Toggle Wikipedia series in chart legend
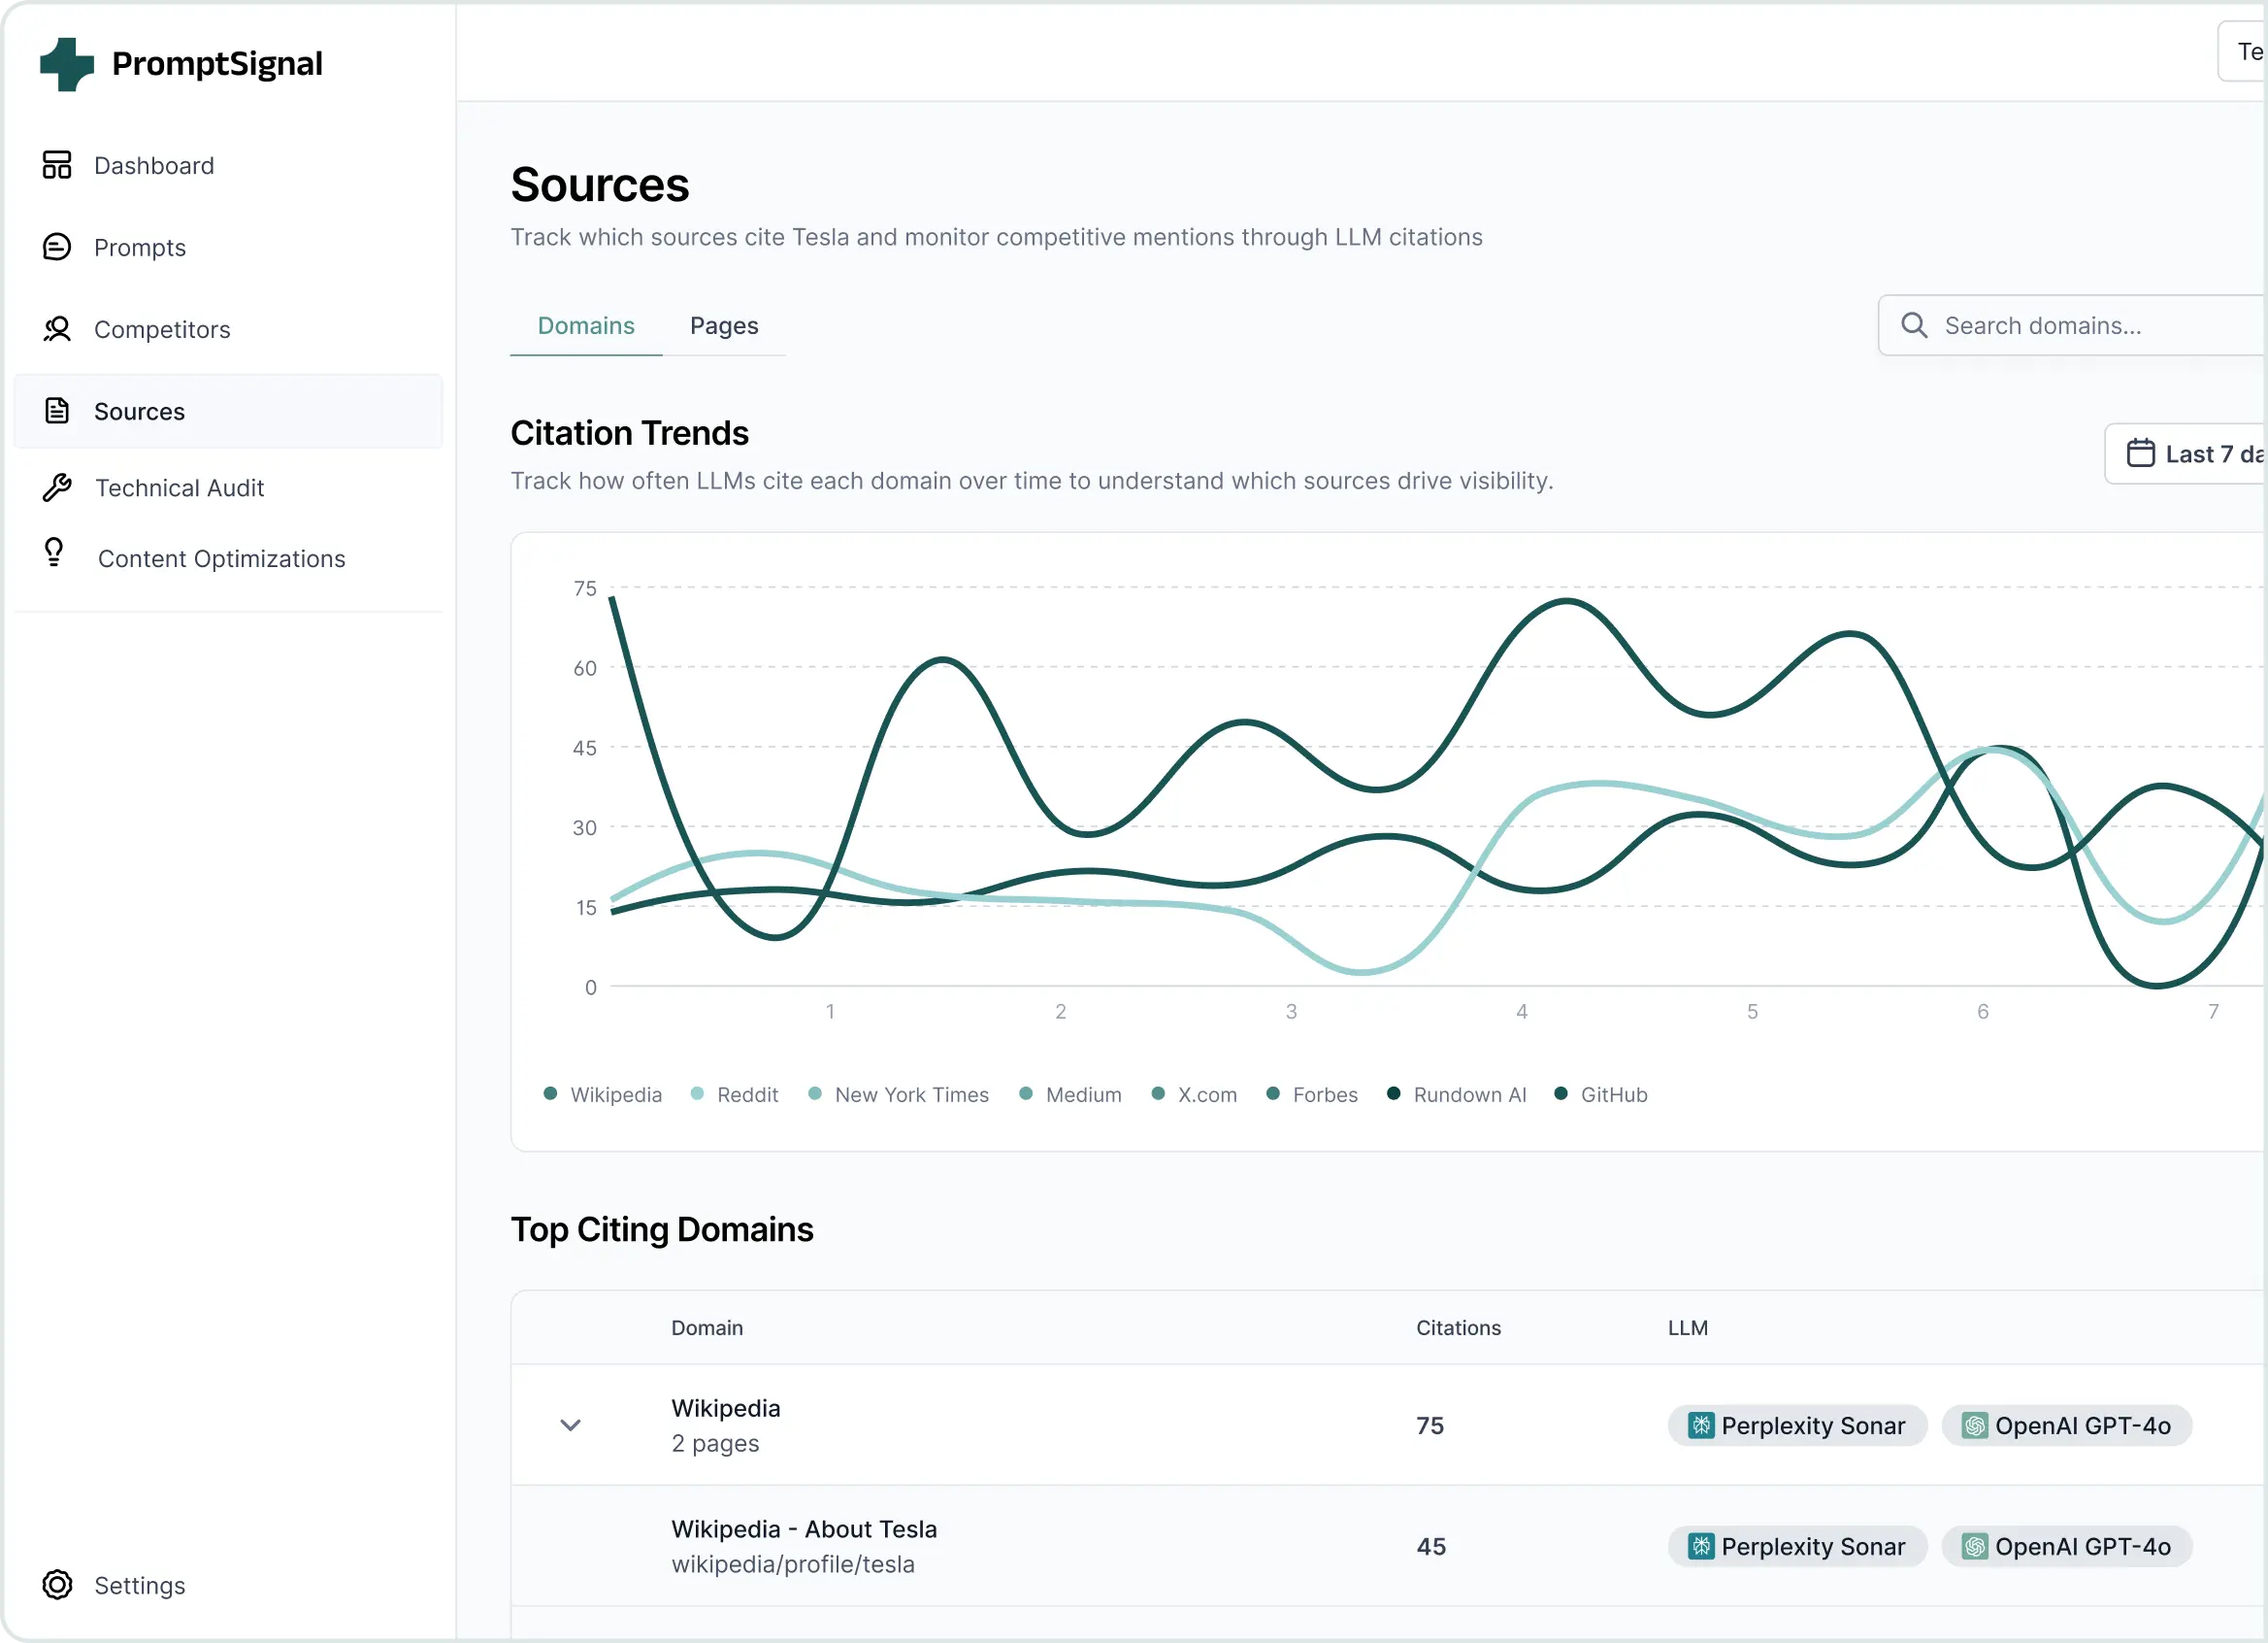 (603, 1093)
